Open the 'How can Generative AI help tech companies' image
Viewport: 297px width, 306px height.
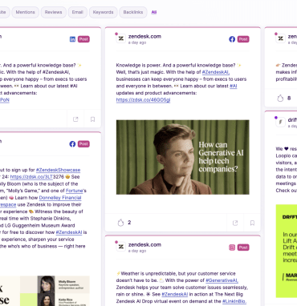(x=183, y=157)
